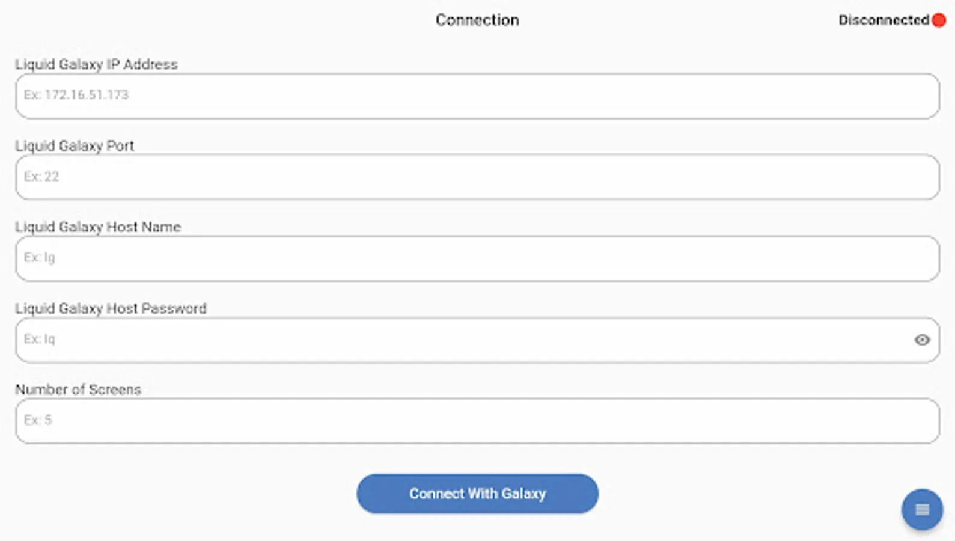Show password using the eye icon
955x541 pixels.
[x=922, y=340]
